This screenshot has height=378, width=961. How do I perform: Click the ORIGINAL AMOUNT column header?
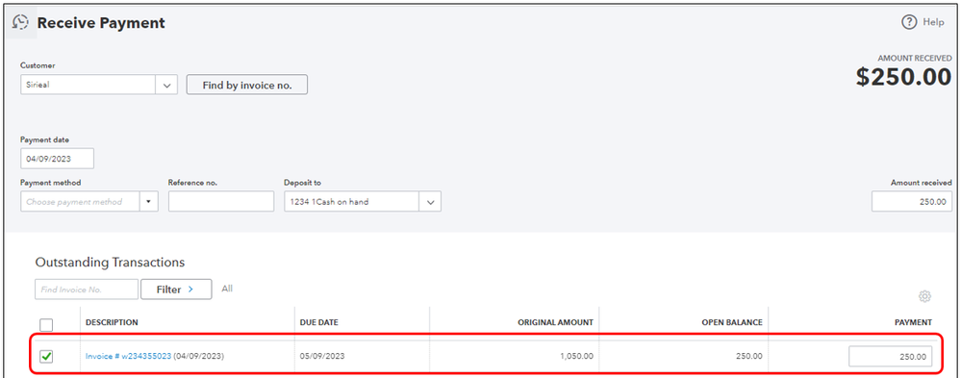tap(555, 322)
